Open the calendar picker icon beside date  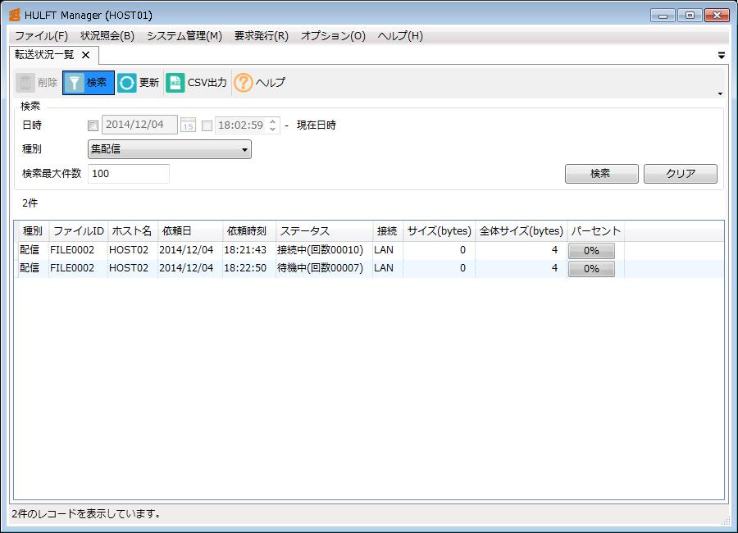(188, 125)
